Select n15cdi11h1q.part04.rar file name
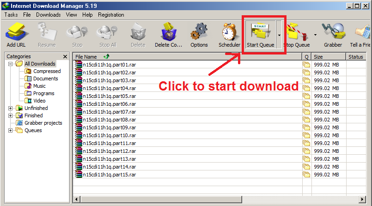Viewport: 372px width, 206px height. (110, 88)
